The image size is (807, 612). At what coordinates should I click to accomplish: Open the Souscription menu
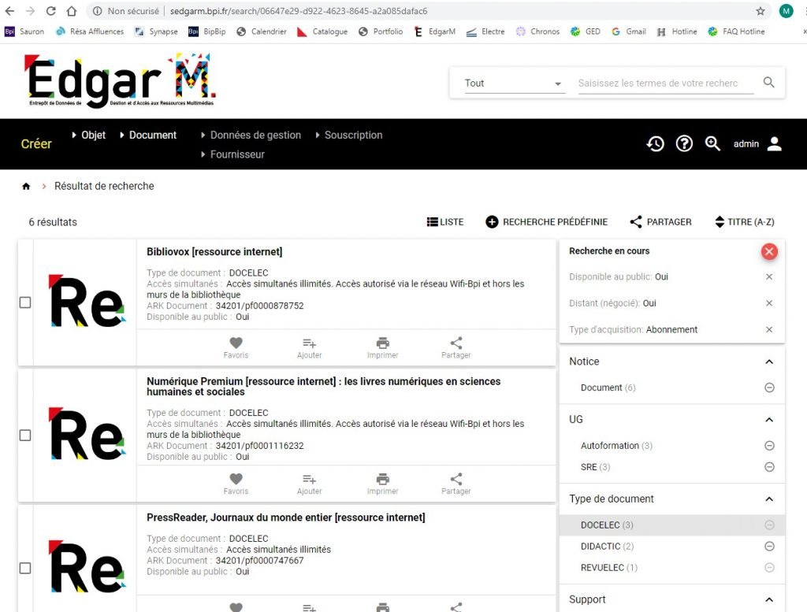tap(349, 135)
